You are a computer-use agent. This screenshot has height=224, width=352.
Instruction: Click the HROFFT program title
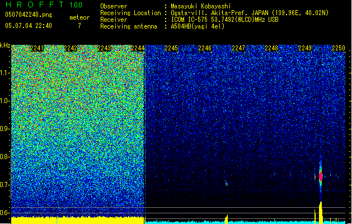[34, 4]
